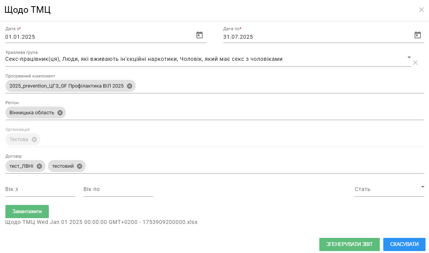
Task: Remove the тестовий contract chip
Action: click(79, 166)
